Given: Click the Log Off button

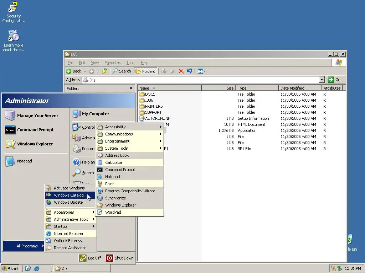Looking at the screenshot, I should [x=90, y=258].
